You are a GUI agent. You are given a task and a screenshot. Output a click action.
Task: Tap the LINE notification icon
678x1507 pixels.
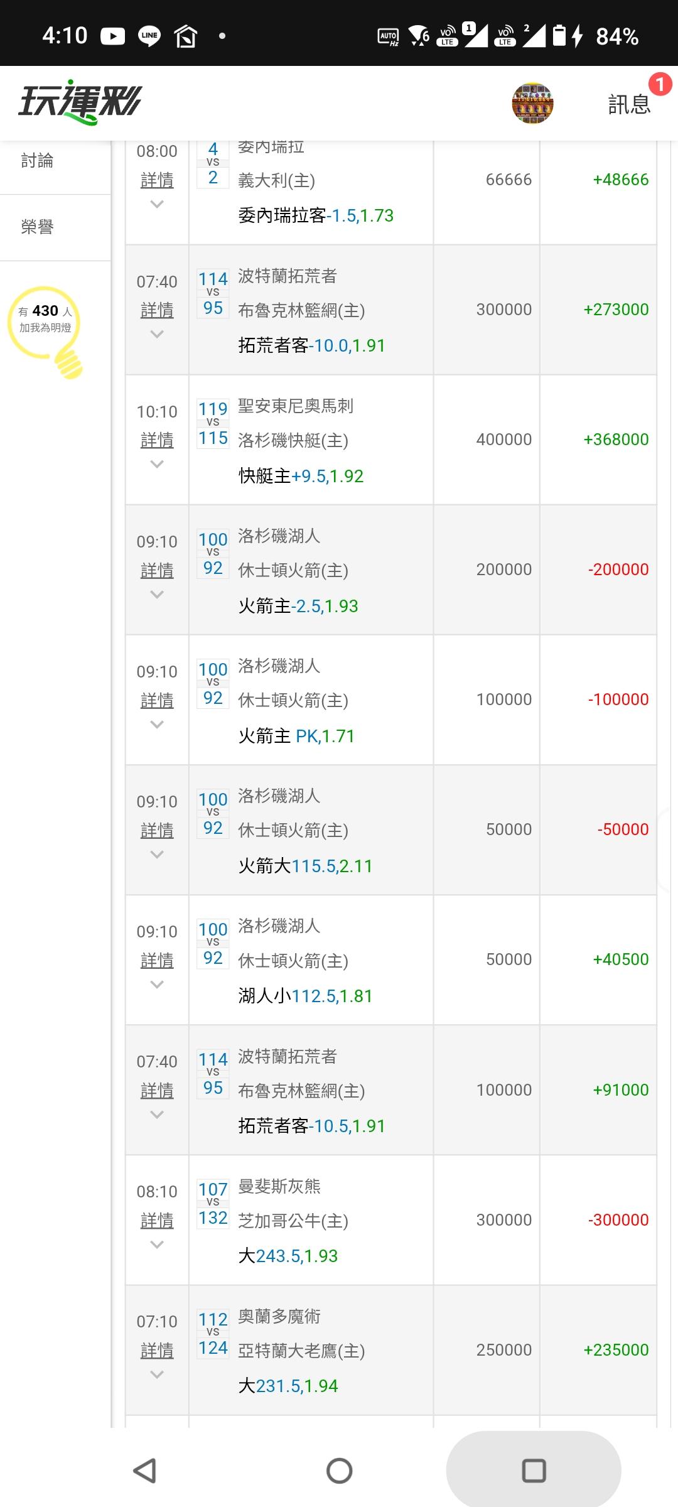click(149, 36)
